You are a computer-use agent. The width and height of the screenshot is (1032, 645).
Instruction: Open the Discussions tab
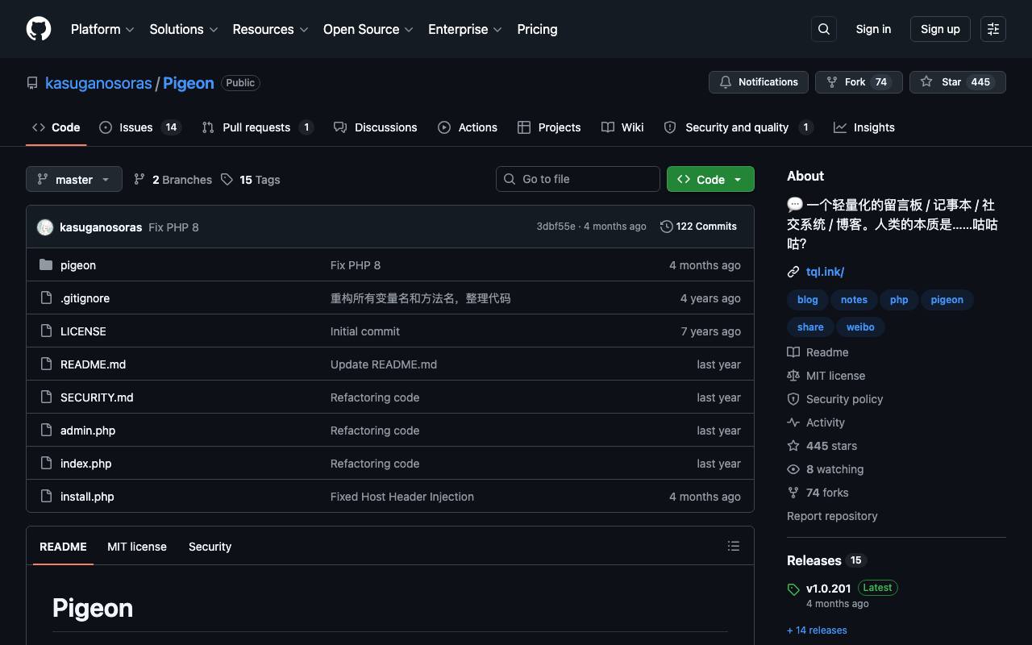376,127
